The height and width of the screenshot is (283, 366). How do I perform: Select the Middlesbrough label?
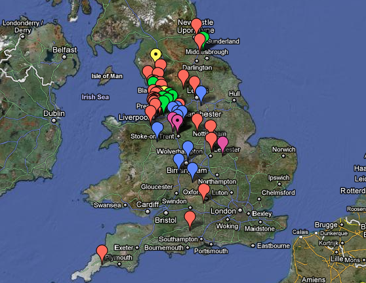coord(207,52)
